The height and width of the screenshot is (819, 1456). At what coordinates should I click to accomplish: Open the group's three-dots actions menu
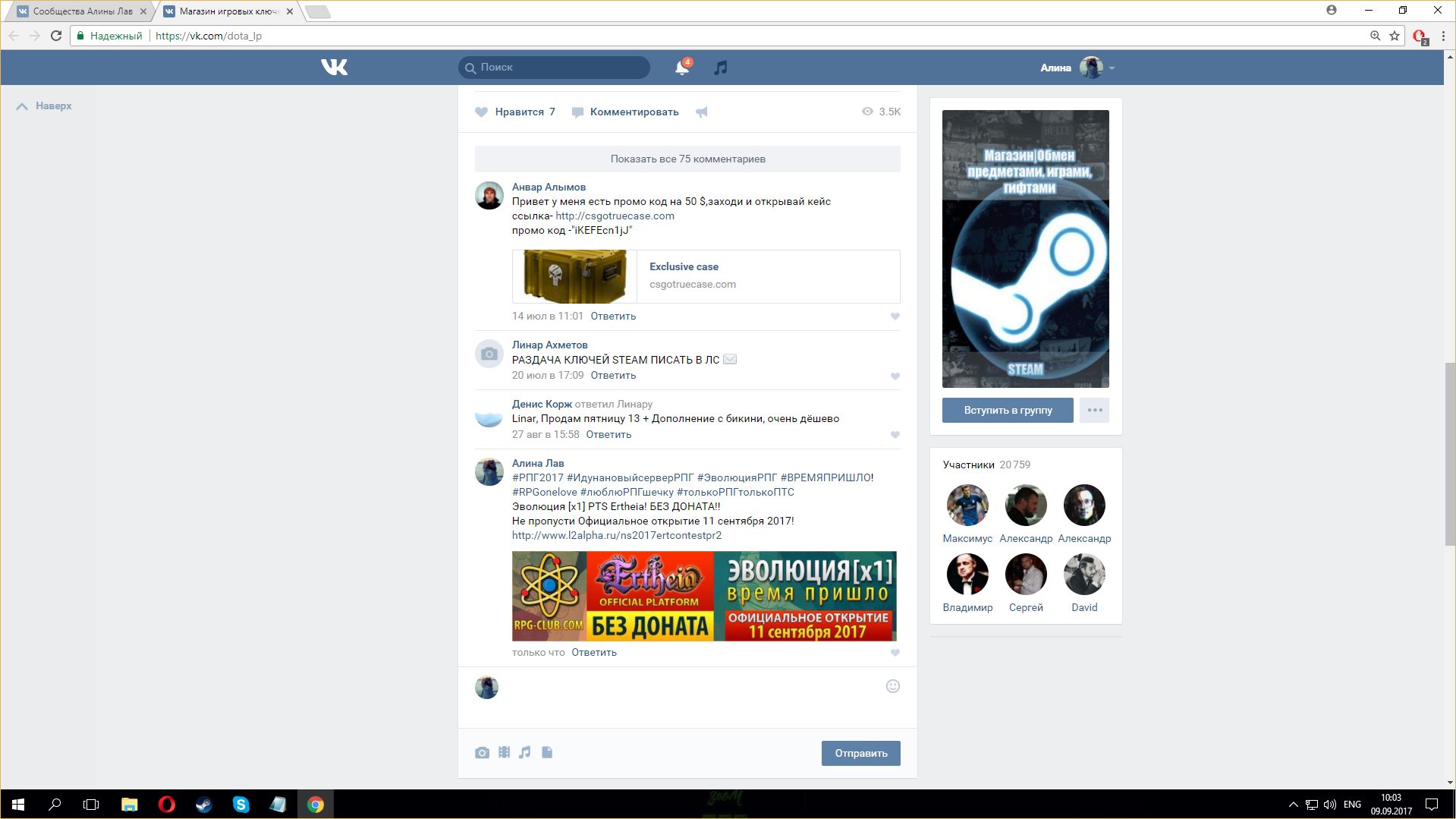tap(1094, 410)
